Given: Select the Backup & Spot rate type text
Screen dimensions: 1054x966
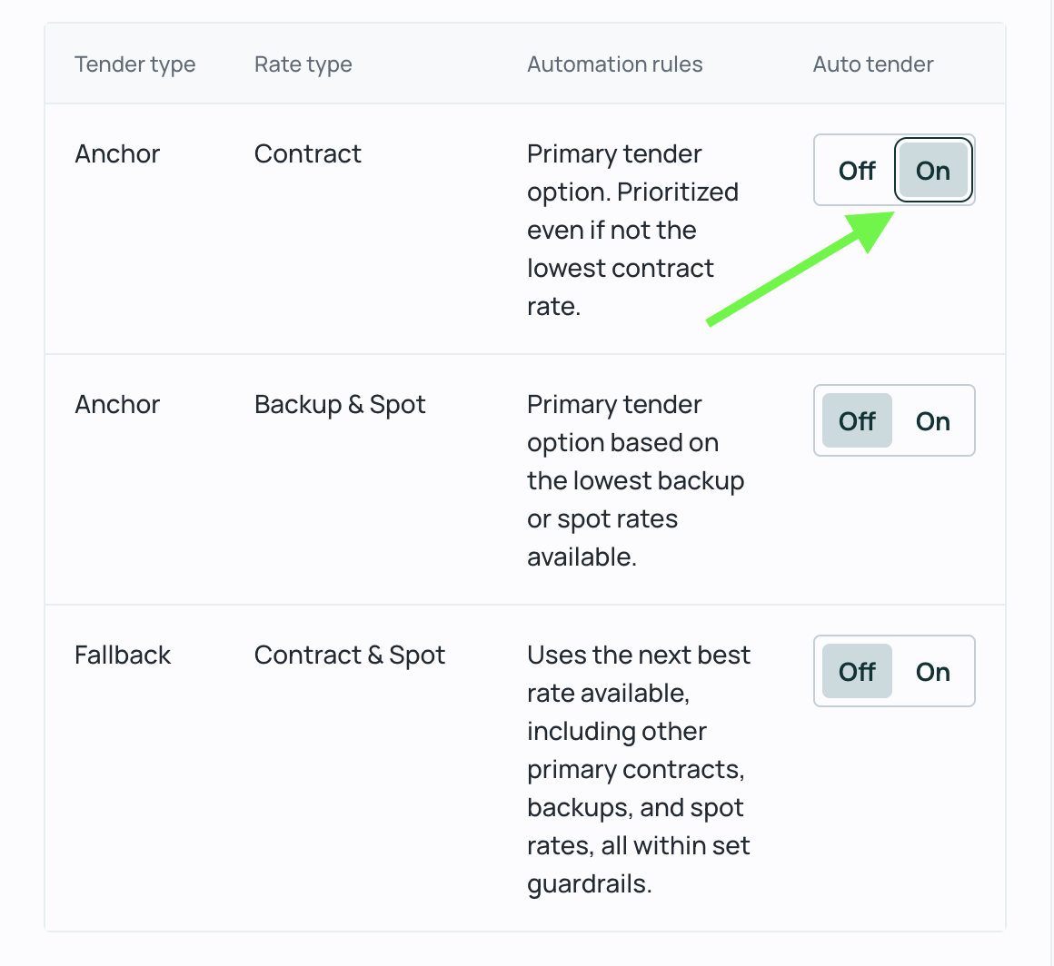Looking at the screenshot, I should pos(340,404).
